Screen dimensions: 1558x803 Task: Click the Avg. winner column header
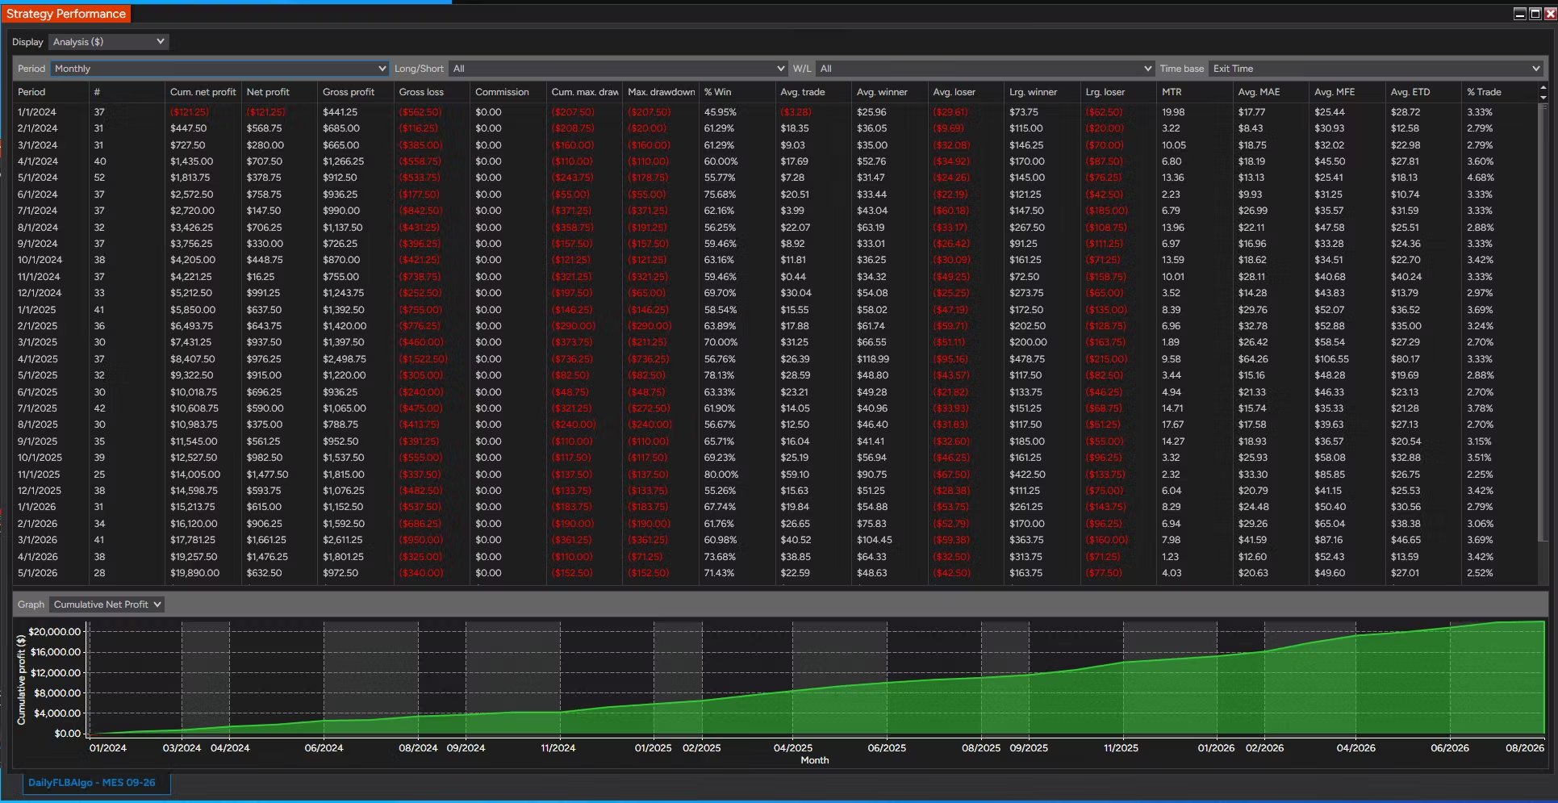[x=889, y=92]
